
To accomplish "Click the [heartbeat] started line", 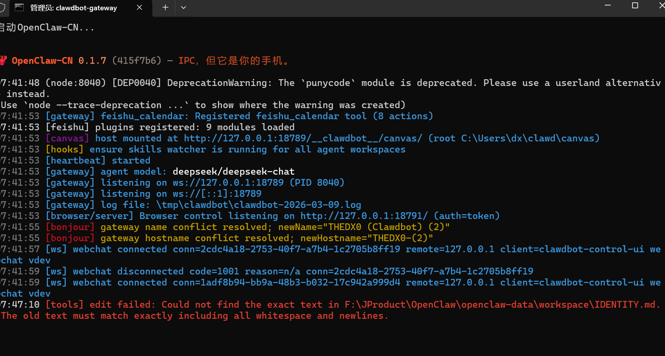I will pyautogui.click(x=98, y=160).
